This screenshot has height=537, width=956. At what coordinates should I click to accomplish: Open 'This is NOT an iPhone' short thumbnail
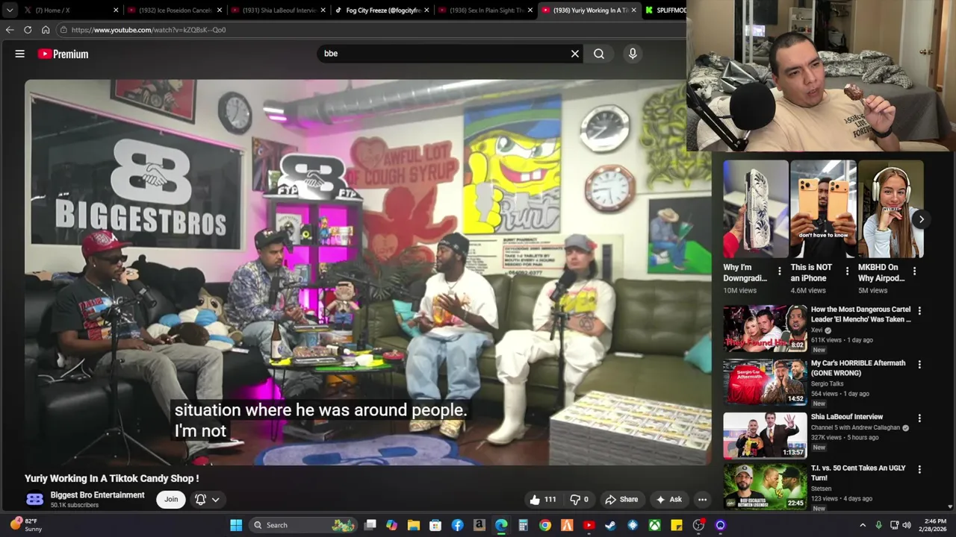tap(823, 209)
